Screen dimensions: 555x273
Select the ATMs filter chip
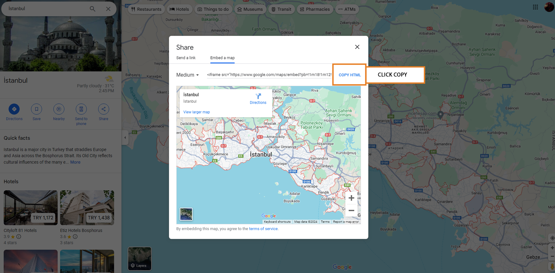click(347, 9)
